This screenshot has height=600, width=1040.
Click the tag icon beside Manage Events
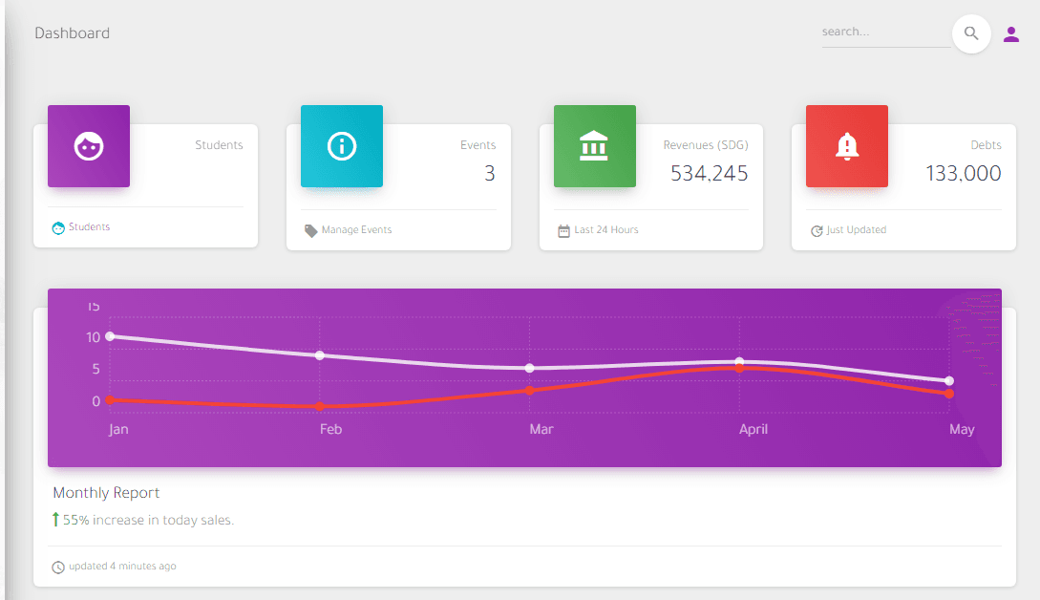(311, 230)
